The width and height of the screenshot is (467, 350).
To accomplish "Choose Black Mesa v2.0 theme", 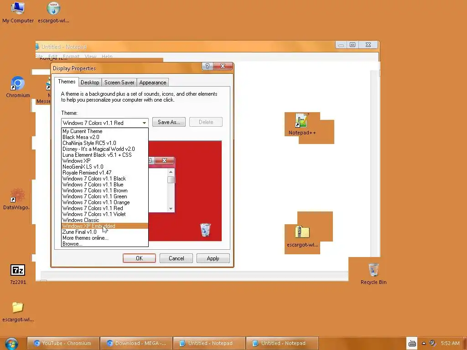I will pos(105,137).
